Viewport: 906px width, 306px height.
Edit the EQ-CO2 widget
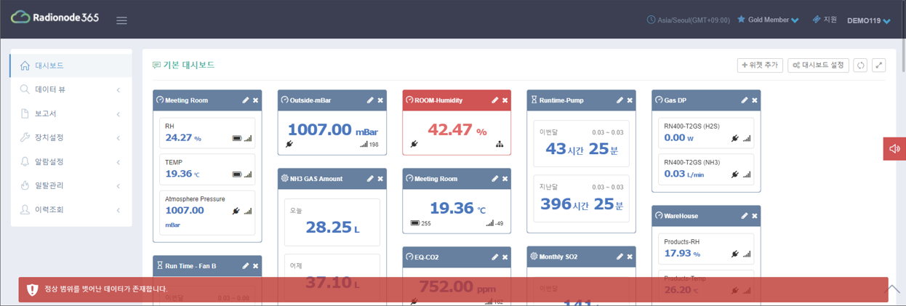pyautogui.click(x=495, y=257)
